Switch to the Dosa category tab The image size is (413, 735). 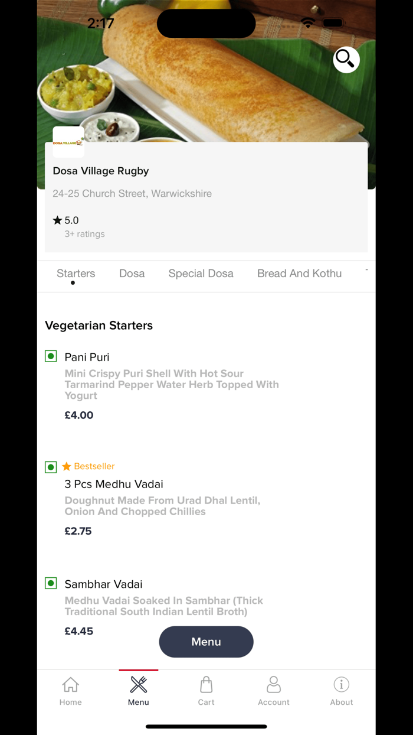(132, 273)
